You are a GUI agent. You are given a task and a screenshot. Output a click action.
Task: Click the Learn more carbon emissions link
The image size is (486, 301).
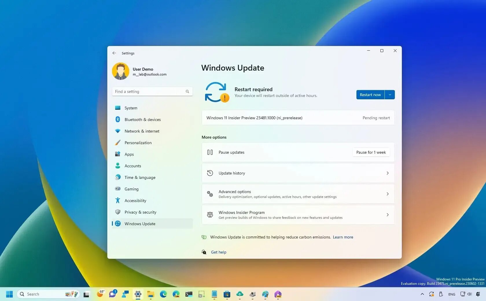pyautogui.click(x=343, y=237)
